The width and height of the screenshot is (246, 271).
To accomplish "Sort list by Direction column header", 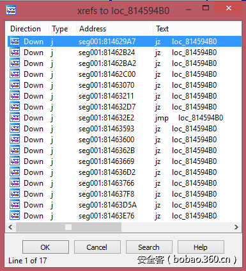I will (28, 29).
